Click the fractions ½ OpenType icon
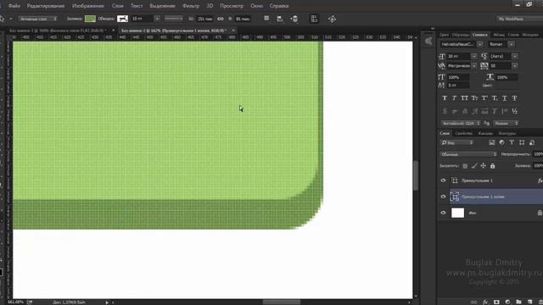The width and height of the screenshot is (543, 305). point(515,111)
